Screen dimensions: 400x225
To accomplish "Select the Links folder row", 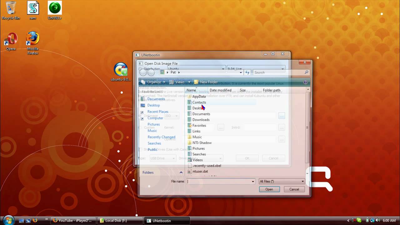I will [222, 131].
